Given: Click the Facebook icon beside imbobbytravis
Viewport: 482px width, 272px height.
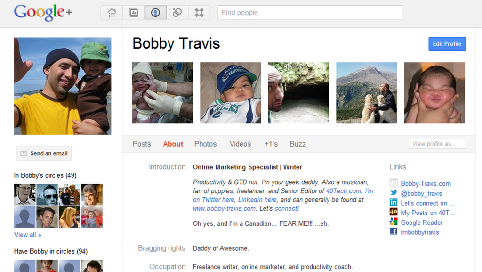Looking at the screenshot, I should [x=394, y=231].
